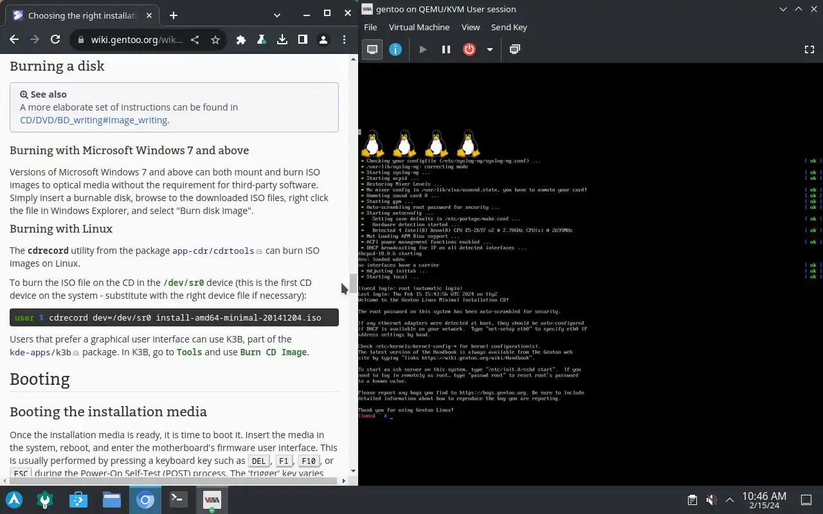Open the muted volume tray icon

pos(711,500)
